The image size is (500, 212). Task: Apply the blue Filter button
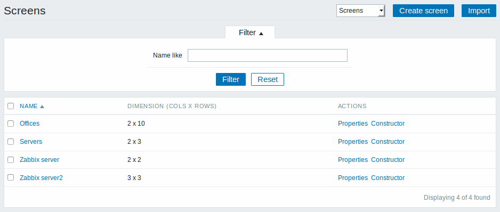click(231, 79)
